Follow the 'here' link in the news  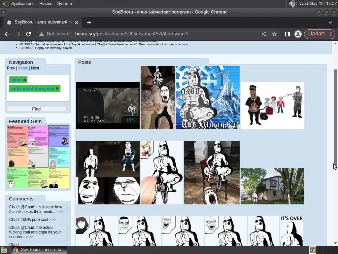pos(185,44)
